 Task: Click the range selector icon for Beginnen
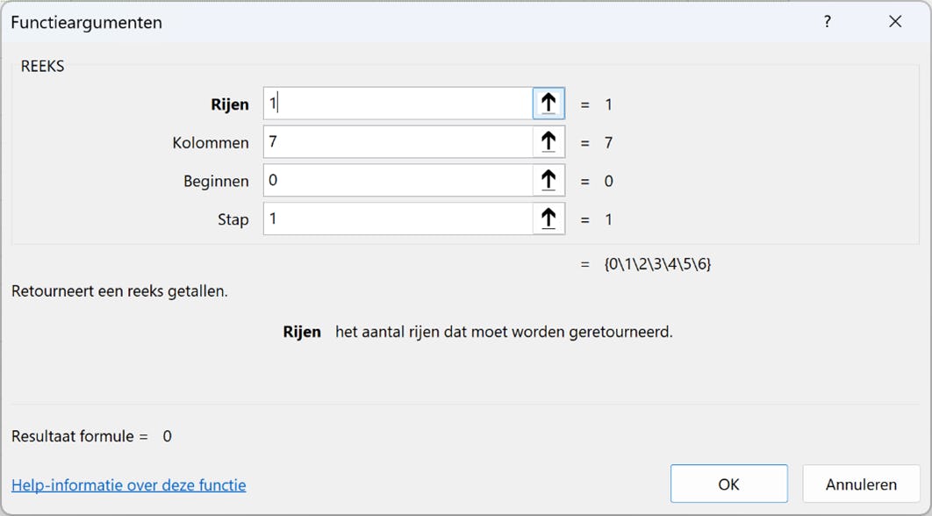tap(548, 180)
